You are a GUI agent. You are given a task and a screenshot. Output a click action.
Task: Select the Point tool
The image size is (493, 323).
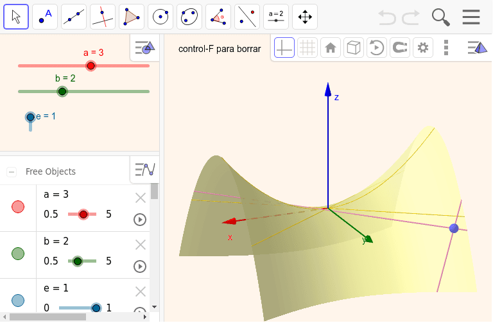tap(45, 17)
